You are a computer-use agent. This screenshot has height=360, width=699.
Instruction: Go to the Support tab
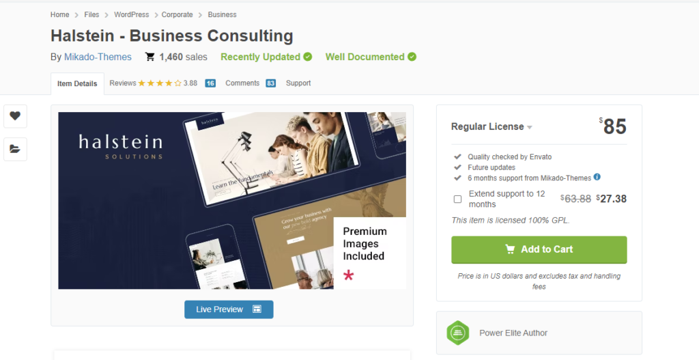[x=298, y=83]
